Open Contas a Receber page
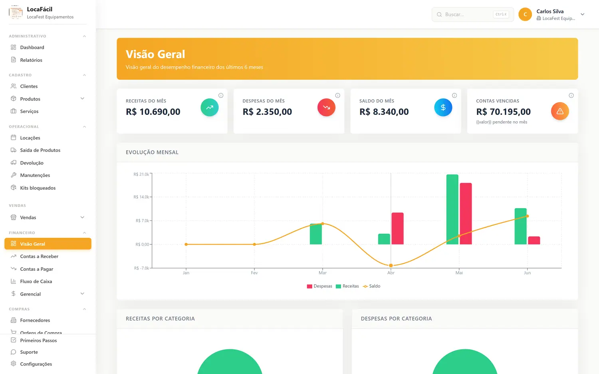 [48, 256]
